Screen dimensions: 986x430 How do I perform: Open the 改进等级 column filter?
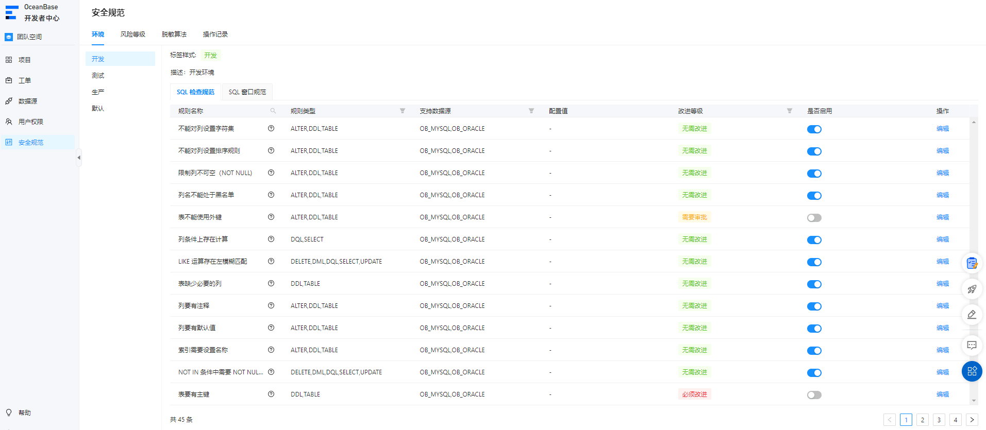pyautogui.click(x=790, y=111)
